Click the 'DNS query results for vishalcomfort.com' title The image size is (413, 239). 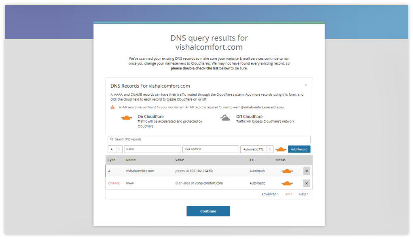[209, 42]
